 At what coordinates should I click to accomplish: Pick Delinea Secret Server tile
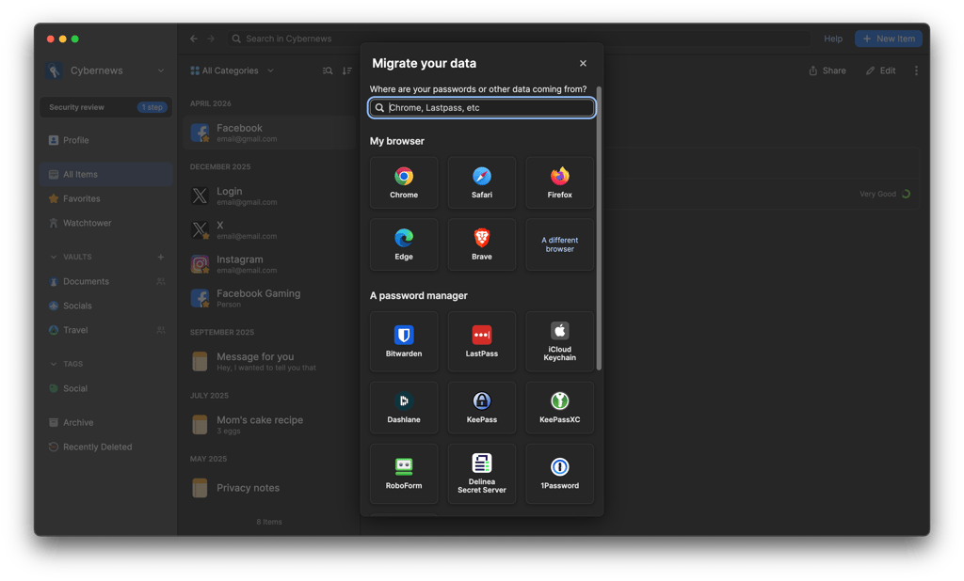(x=481, y=474)
